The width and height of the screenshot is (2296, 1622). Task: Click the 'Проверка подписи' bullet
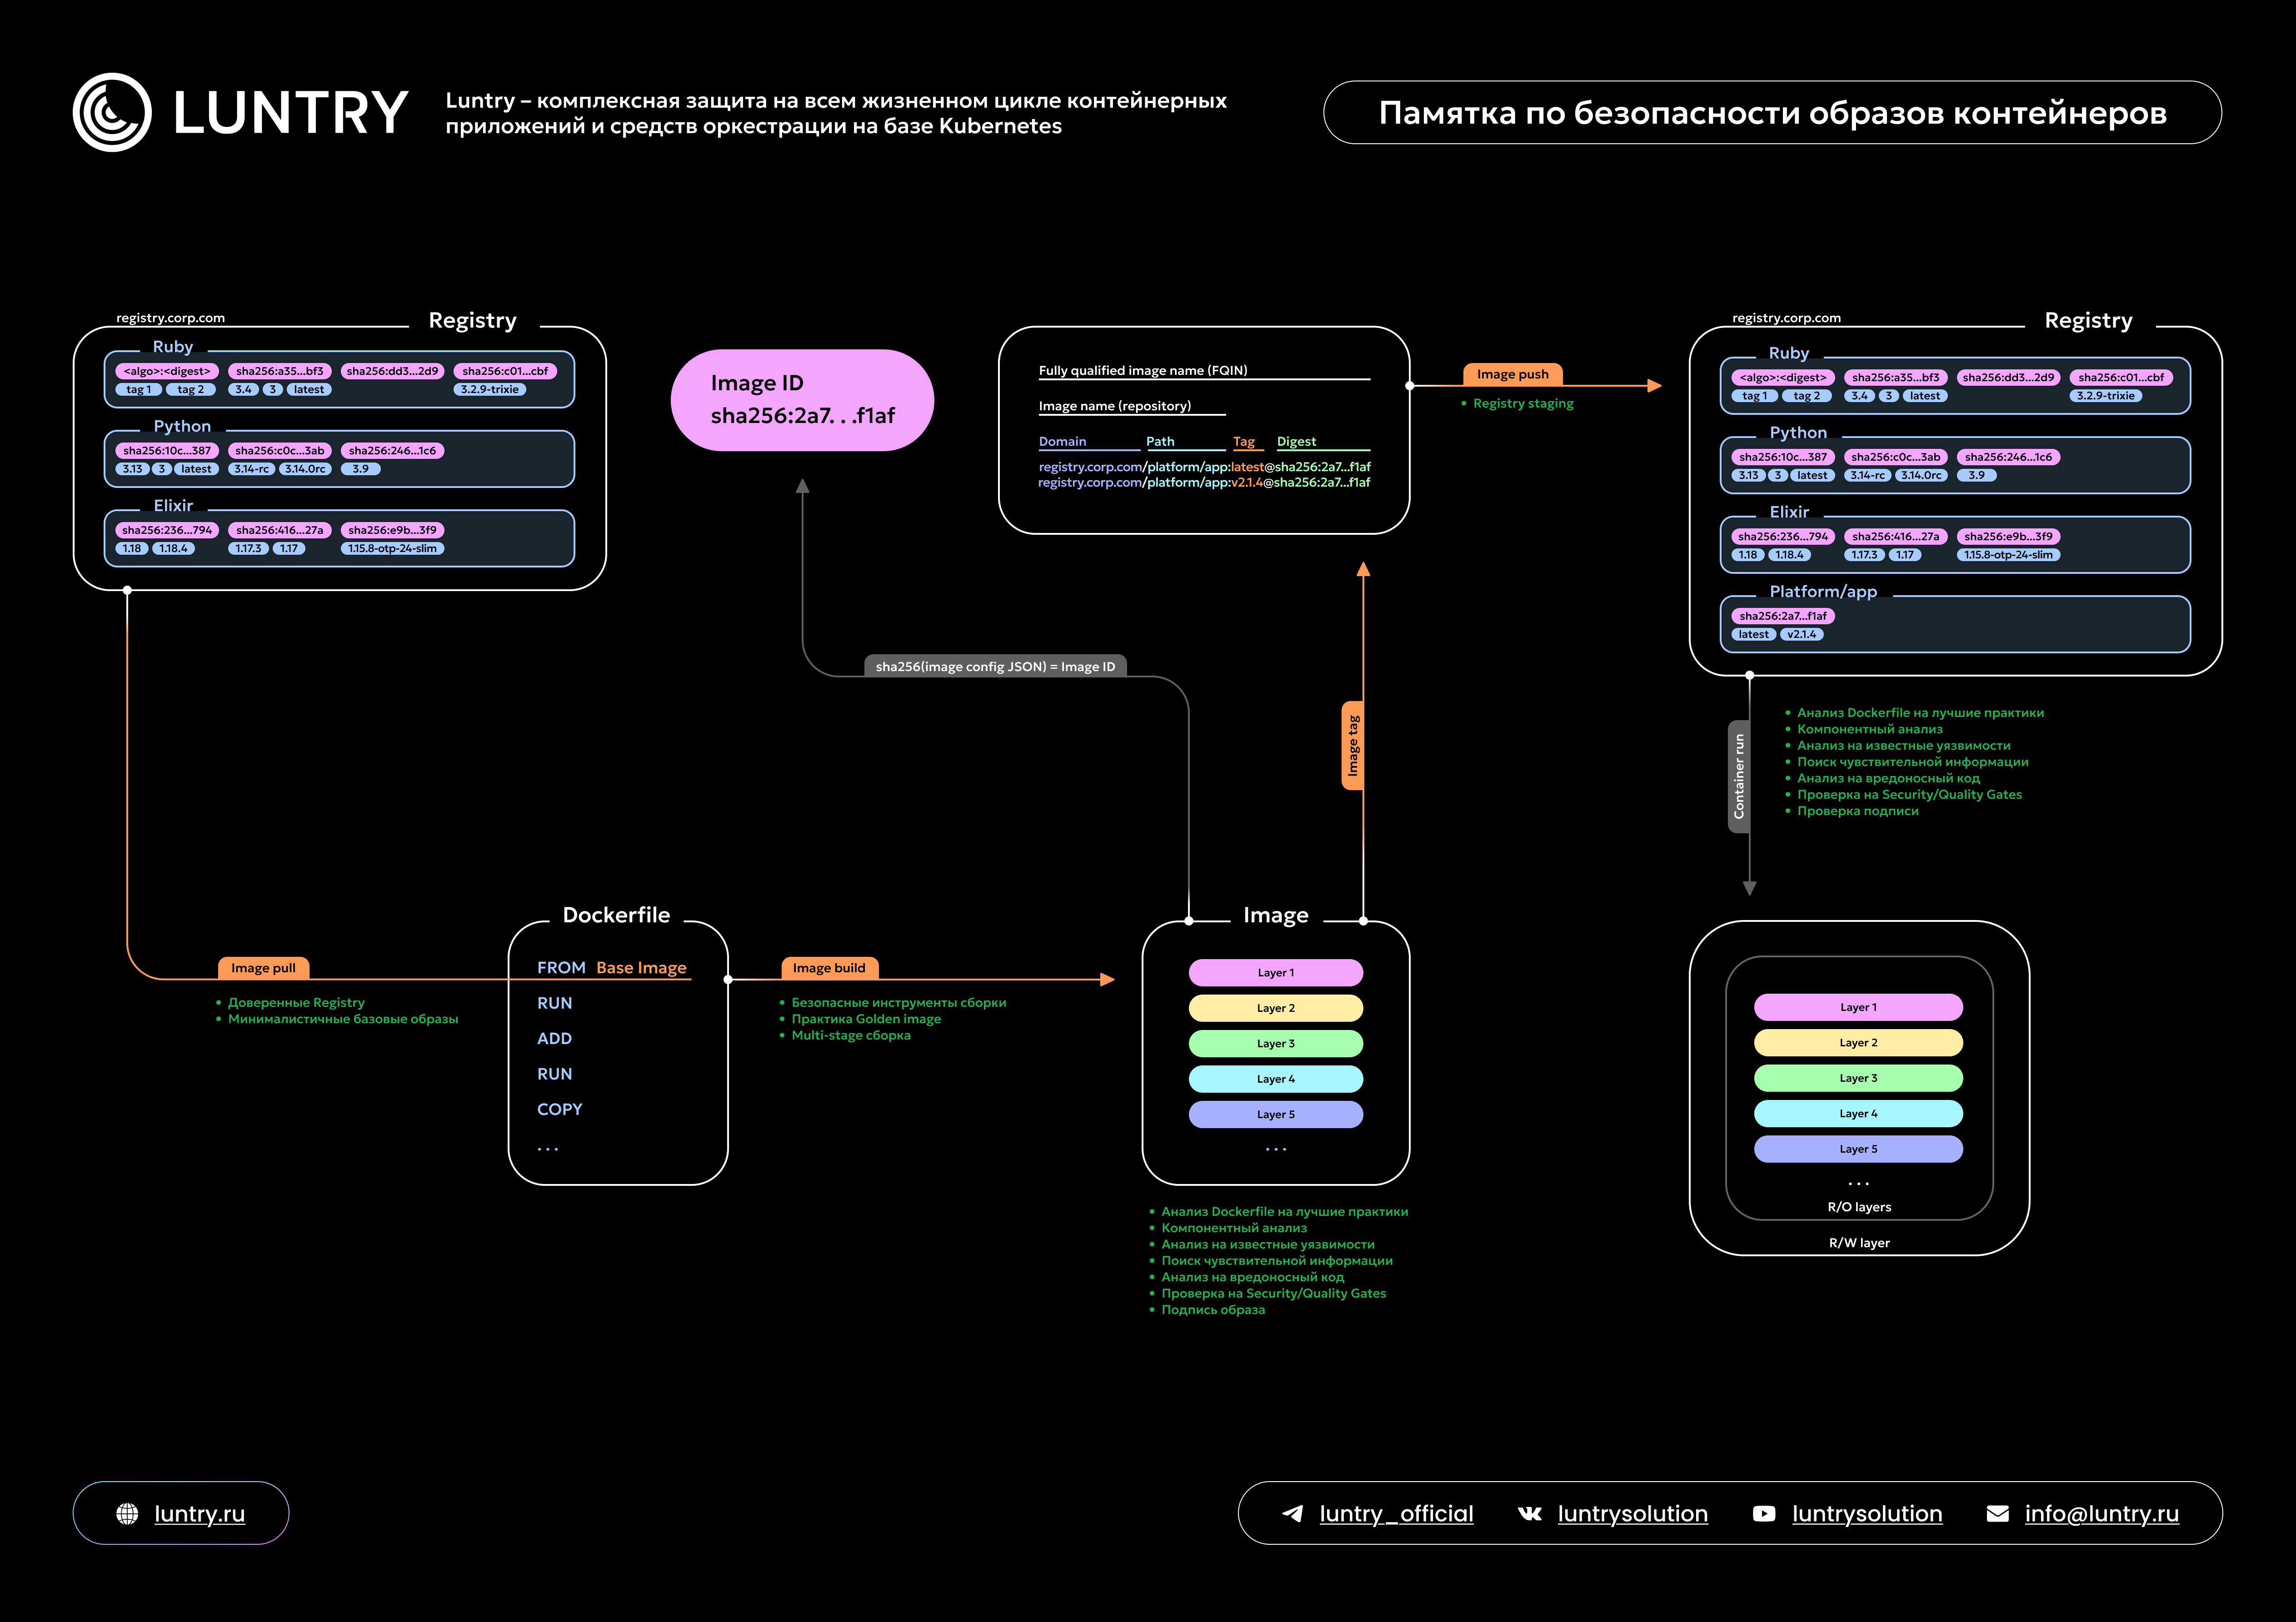point(1857,810)
